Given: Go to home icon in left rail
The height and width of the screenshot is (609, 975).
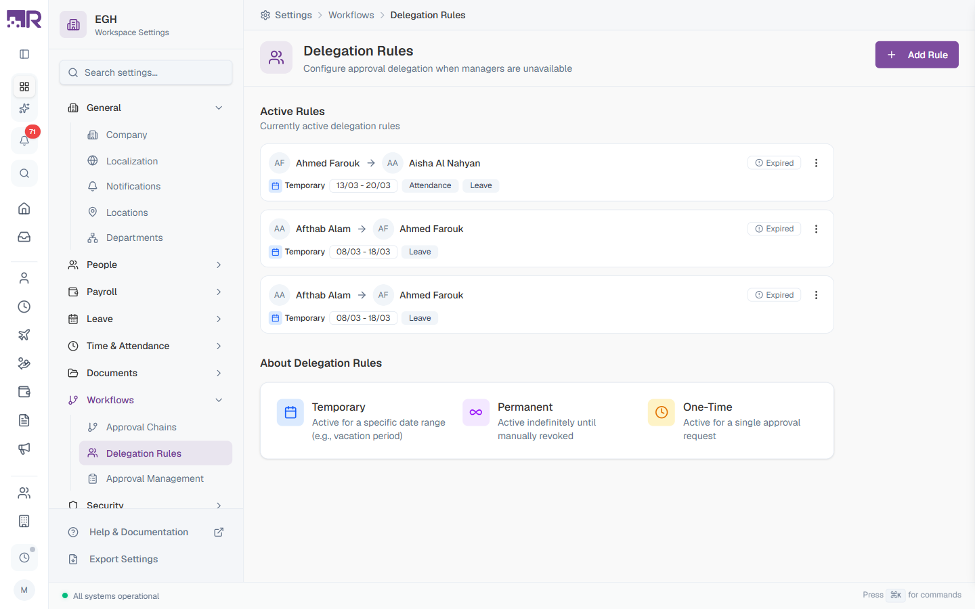Looking at the screenshot, I should pos(24,208).
